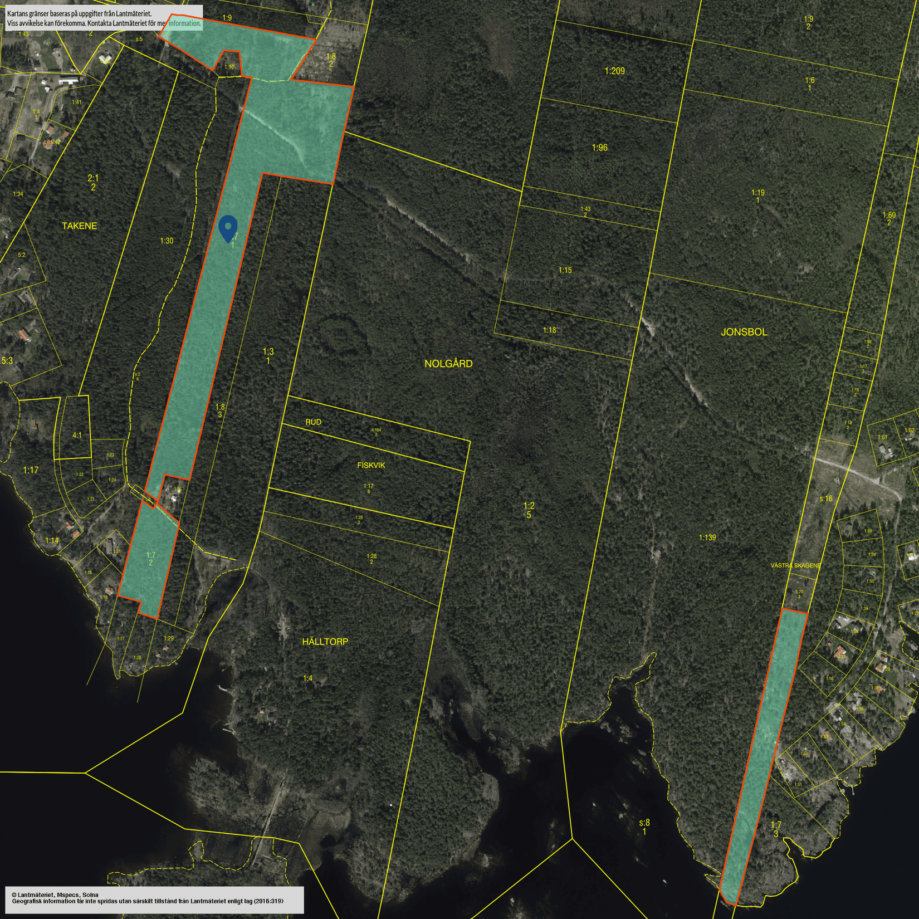Click the VÄSTRA SKAGENE label
This screenshot has width=919, height=919.
click(x=795, y=565)
